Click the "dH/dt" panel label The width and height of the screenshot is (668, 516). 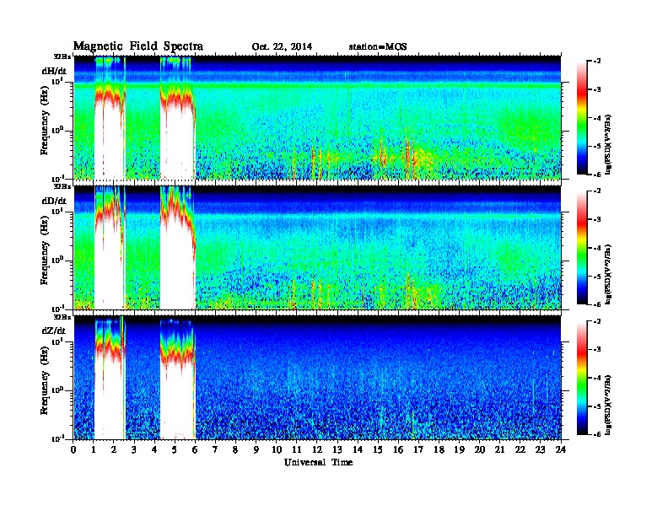tap(54, 71)
